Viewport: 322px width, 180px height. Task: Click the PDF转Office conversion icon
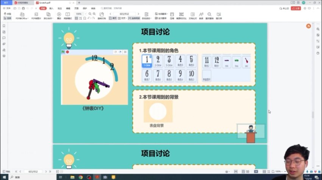tap(22, 16)
